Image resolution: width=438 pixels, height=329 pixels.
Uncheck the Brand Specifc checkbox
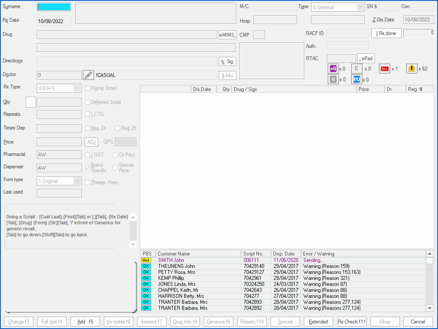[x=88, y=167]
